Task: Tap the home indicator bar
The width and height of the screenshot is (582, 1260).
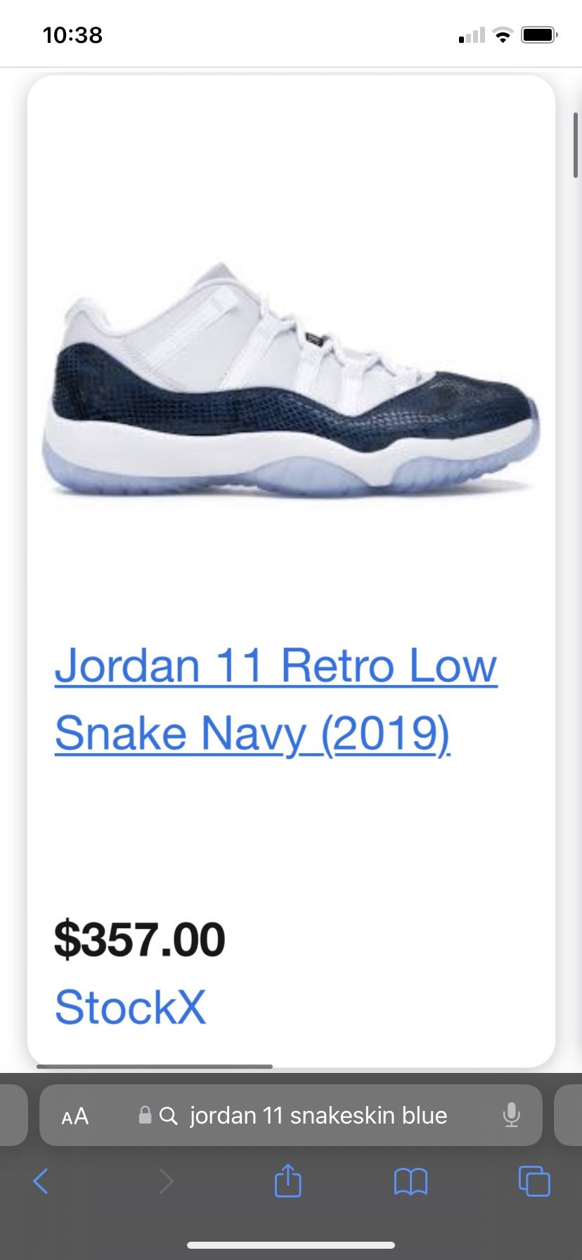Action: coord(291,1245)
